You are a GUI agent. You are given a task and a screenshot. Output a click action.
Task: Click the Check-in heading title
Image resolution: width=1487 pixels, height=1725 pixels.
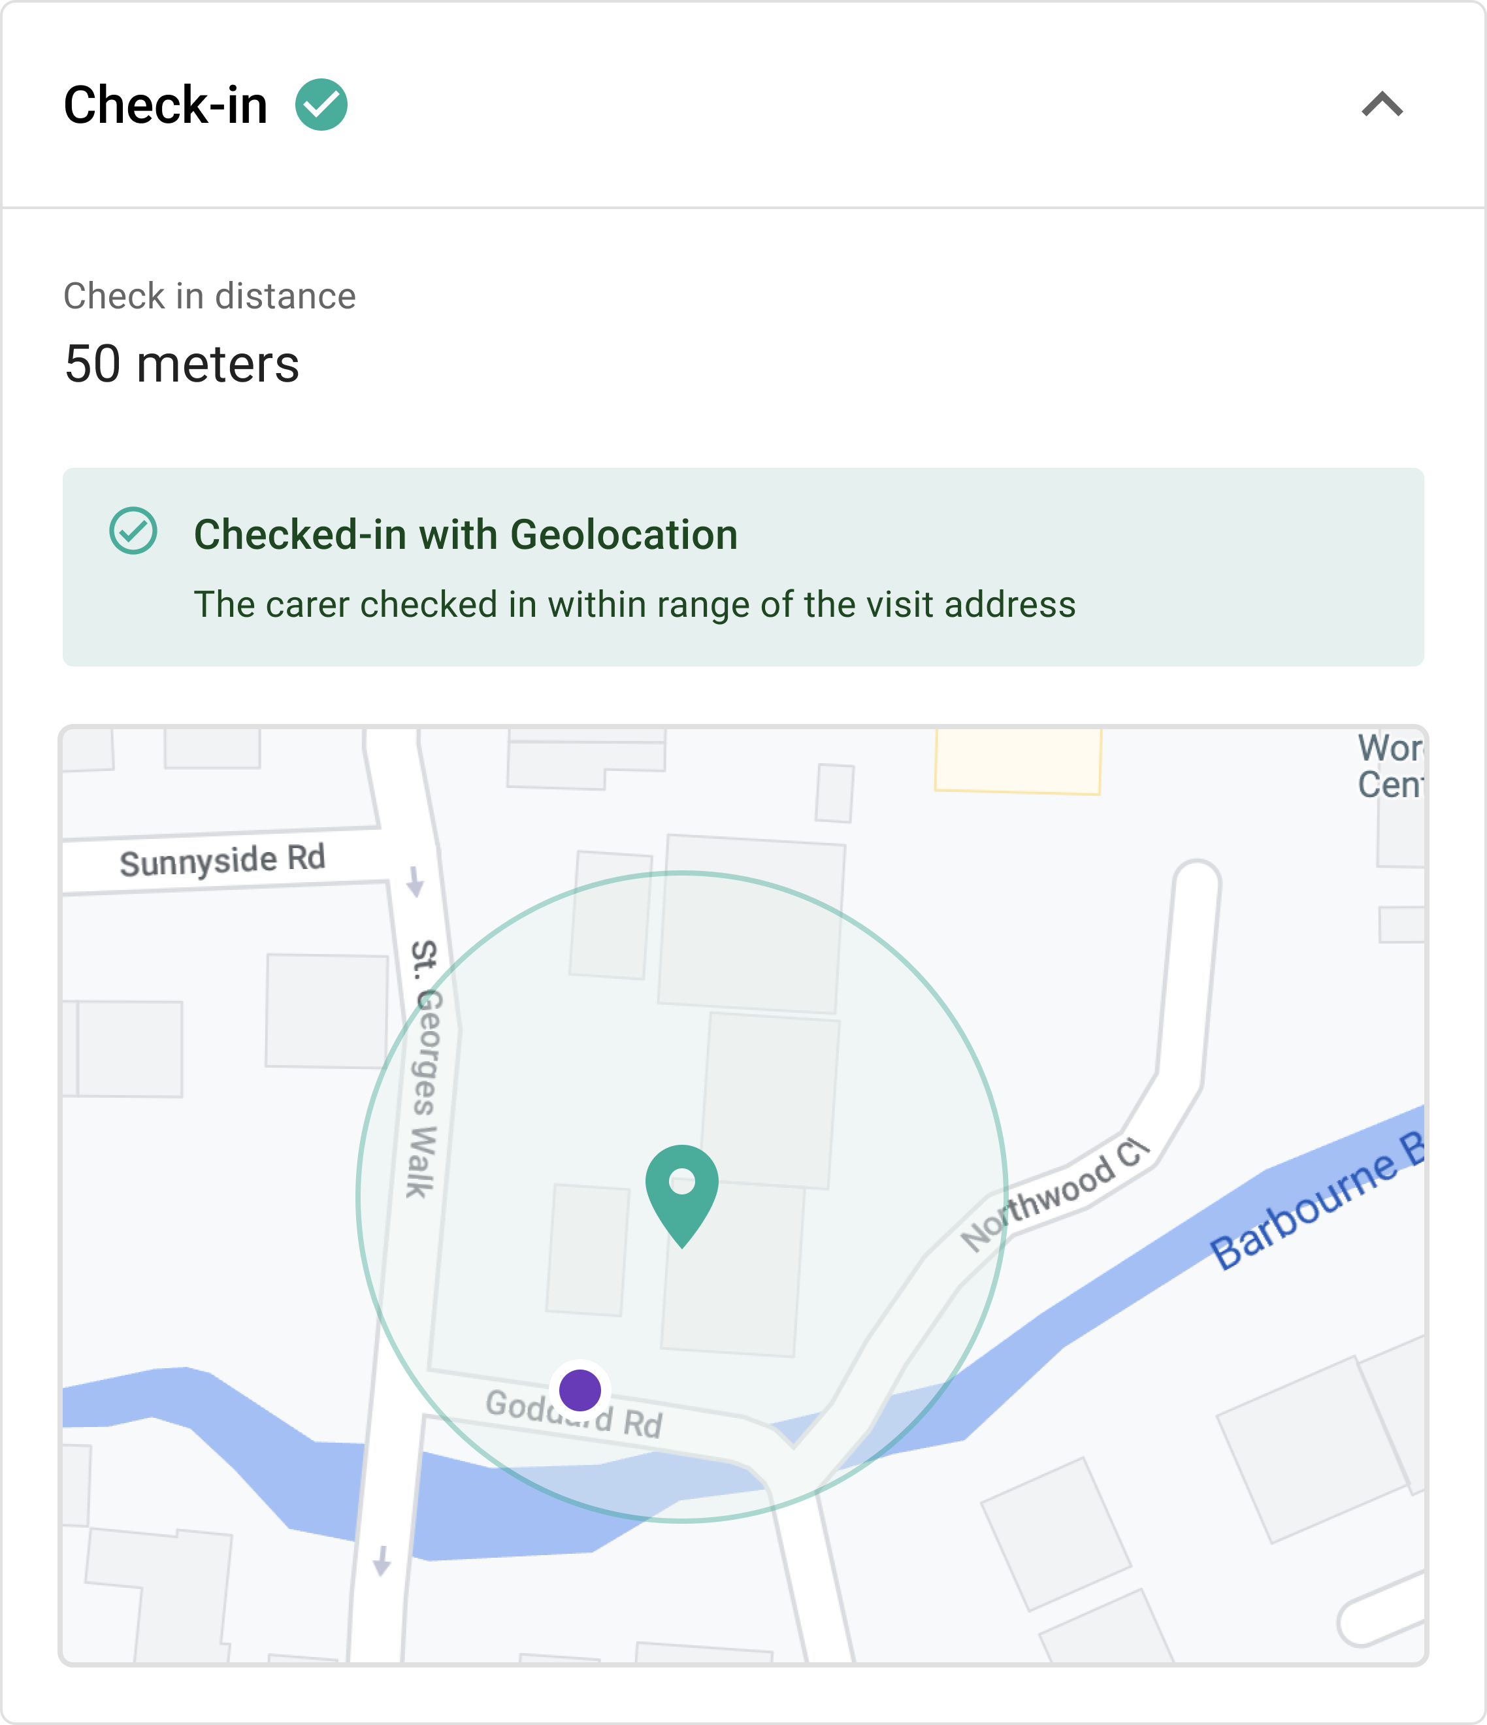(x=166, y=105)
